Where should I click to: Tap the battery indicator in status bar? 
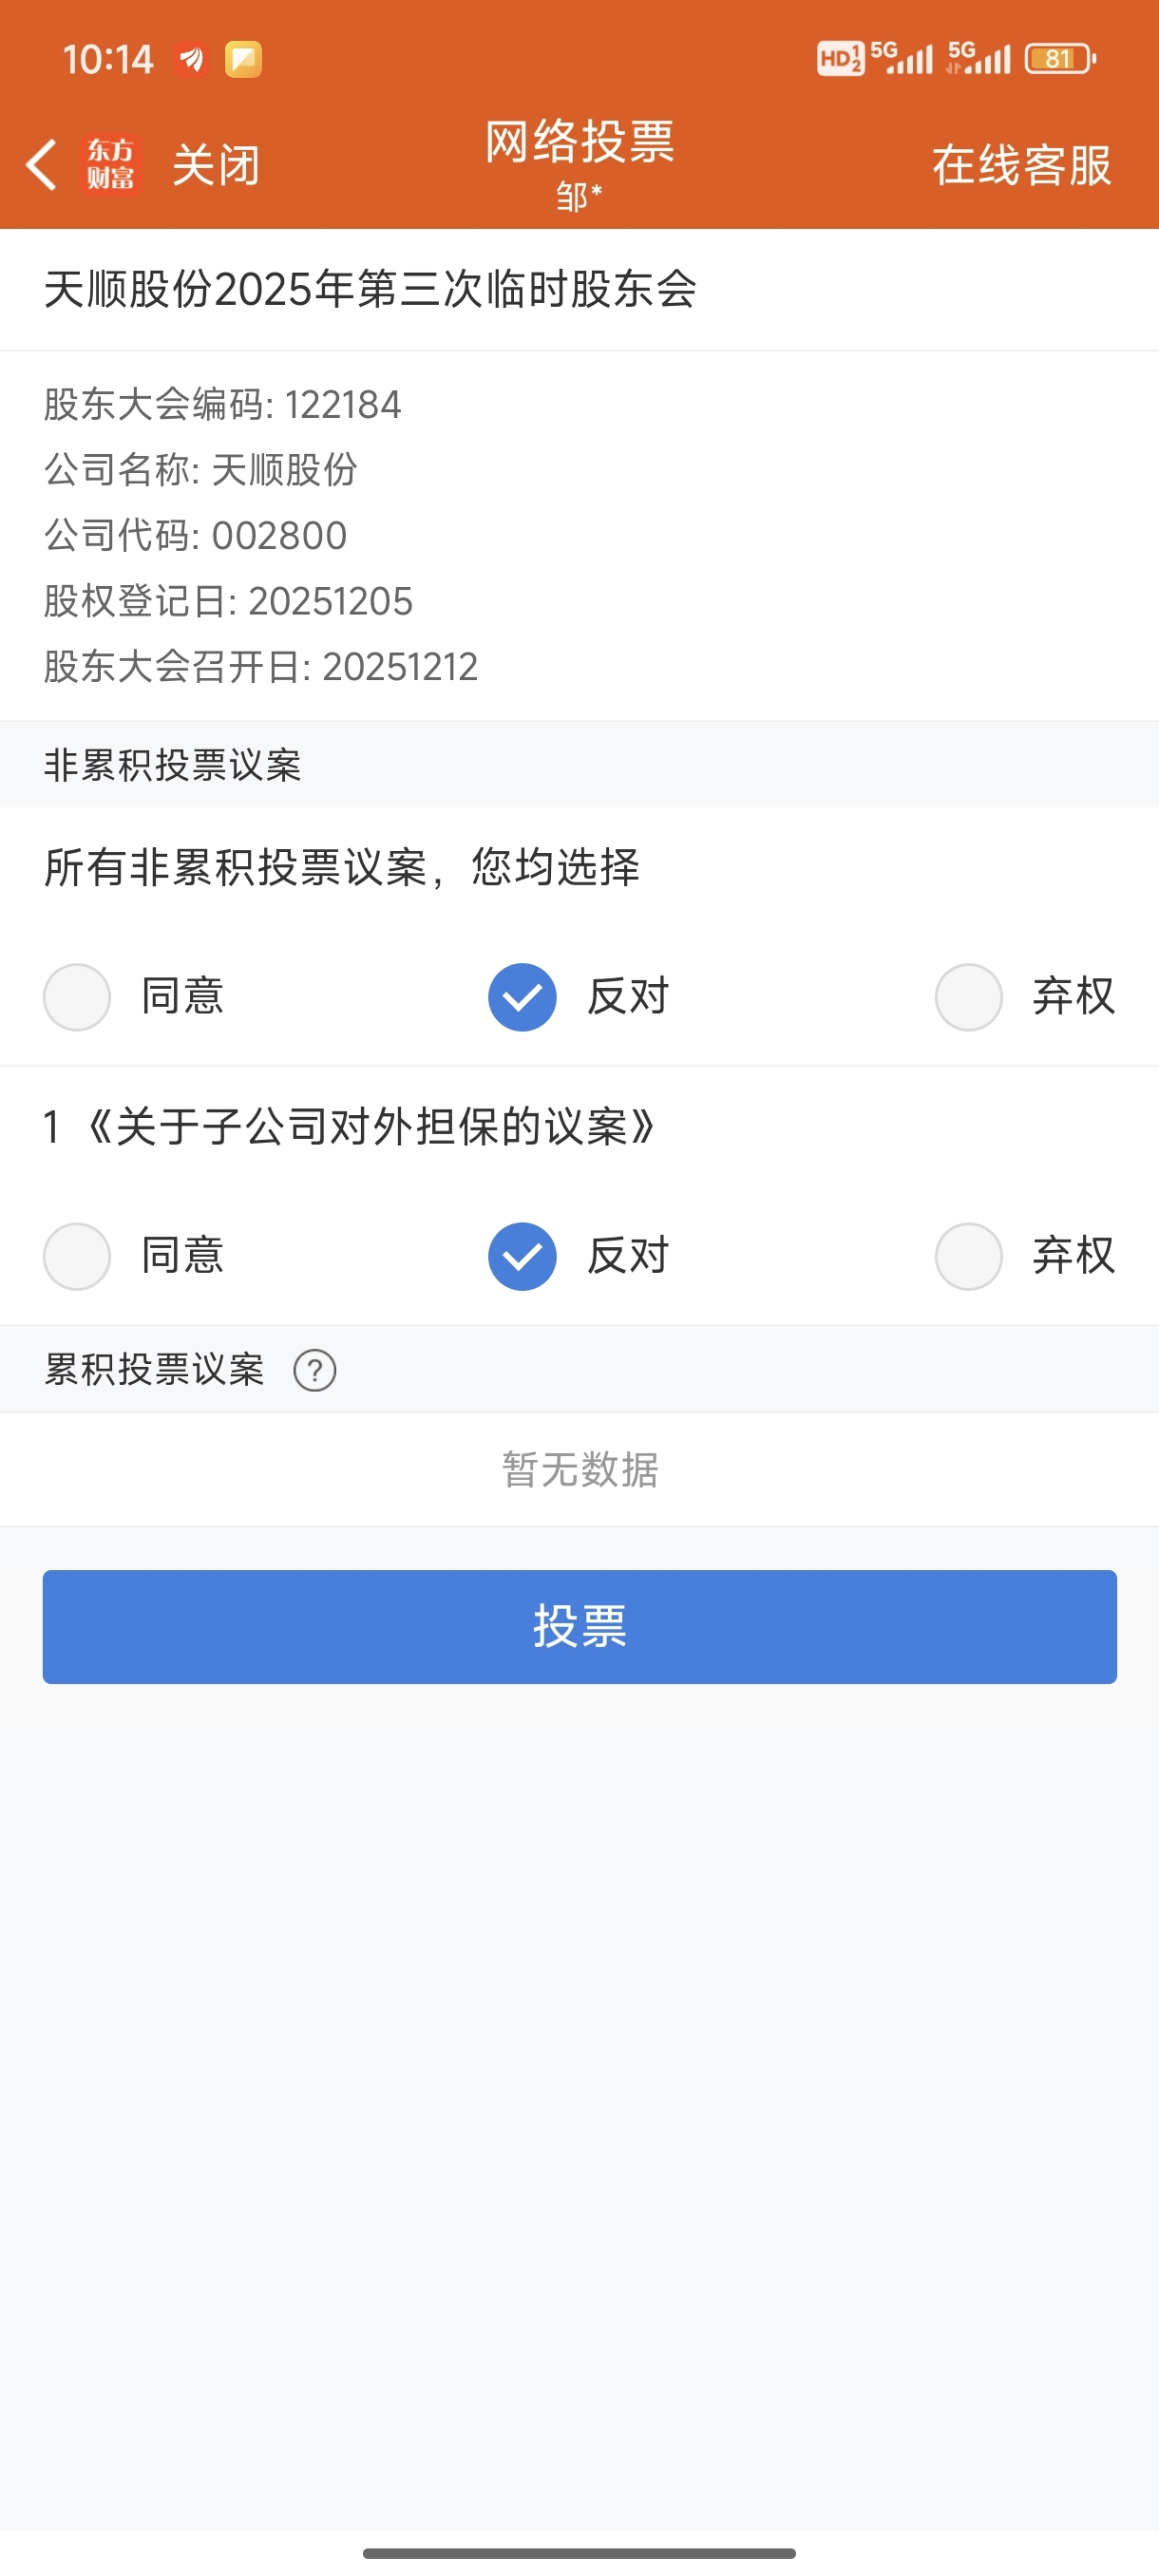click(x=1060, y=59)
